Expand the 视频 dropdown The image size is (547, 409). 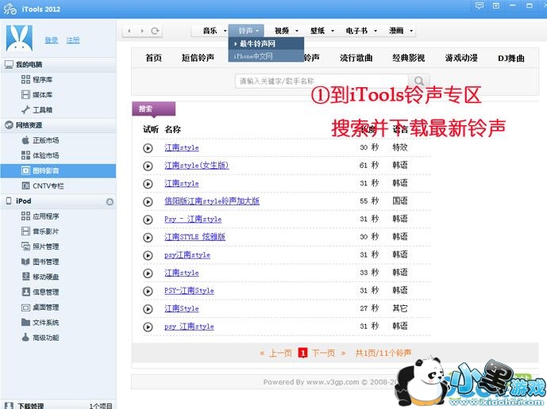point(297,31)
